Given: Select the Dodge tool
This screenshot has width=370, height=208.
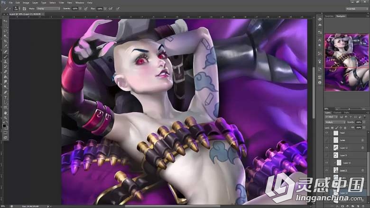Looking at the screenshot, I should pos(5,87).
